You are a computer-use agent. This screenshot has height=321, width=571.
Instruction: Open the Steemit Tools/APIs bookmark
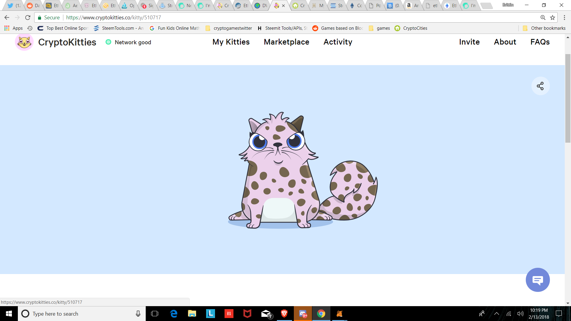point(282,28)
